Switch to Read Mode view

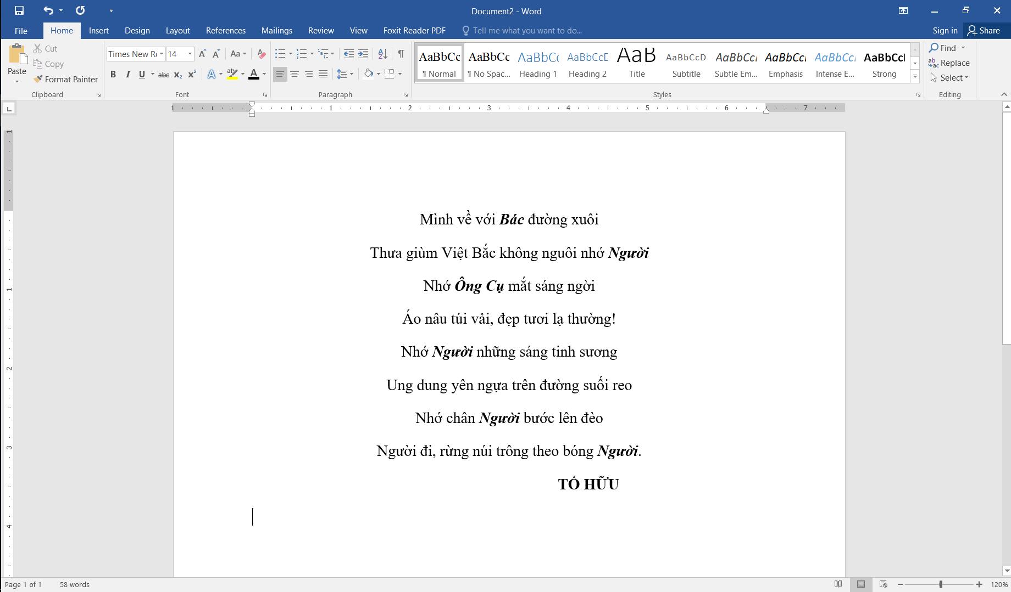[838, 584]
